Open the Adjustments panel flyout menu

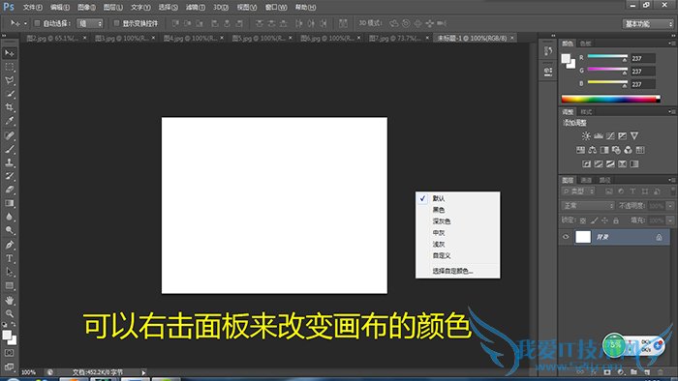671,112
